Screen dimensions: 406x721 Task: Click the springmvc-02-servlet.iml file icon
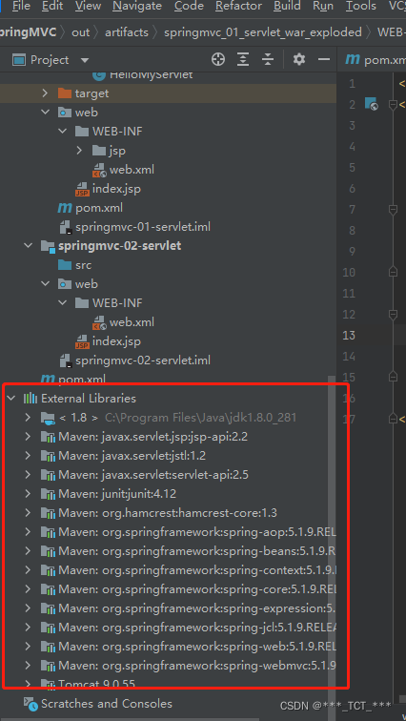(66, 360)
